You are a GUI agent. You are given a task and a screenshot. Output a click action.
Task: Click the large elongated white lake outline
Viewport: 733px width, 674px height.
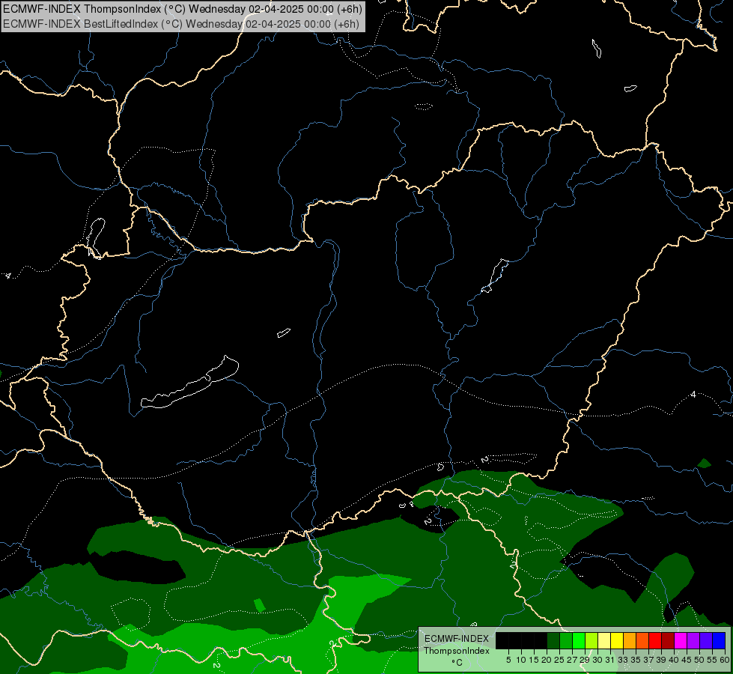189,383
